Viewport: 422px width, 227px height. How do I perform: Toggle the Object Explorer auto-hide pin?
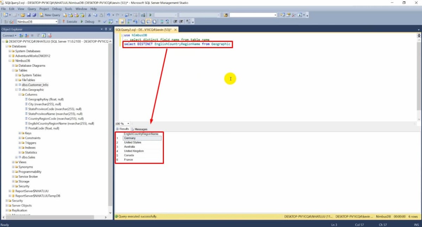[106, 29]
